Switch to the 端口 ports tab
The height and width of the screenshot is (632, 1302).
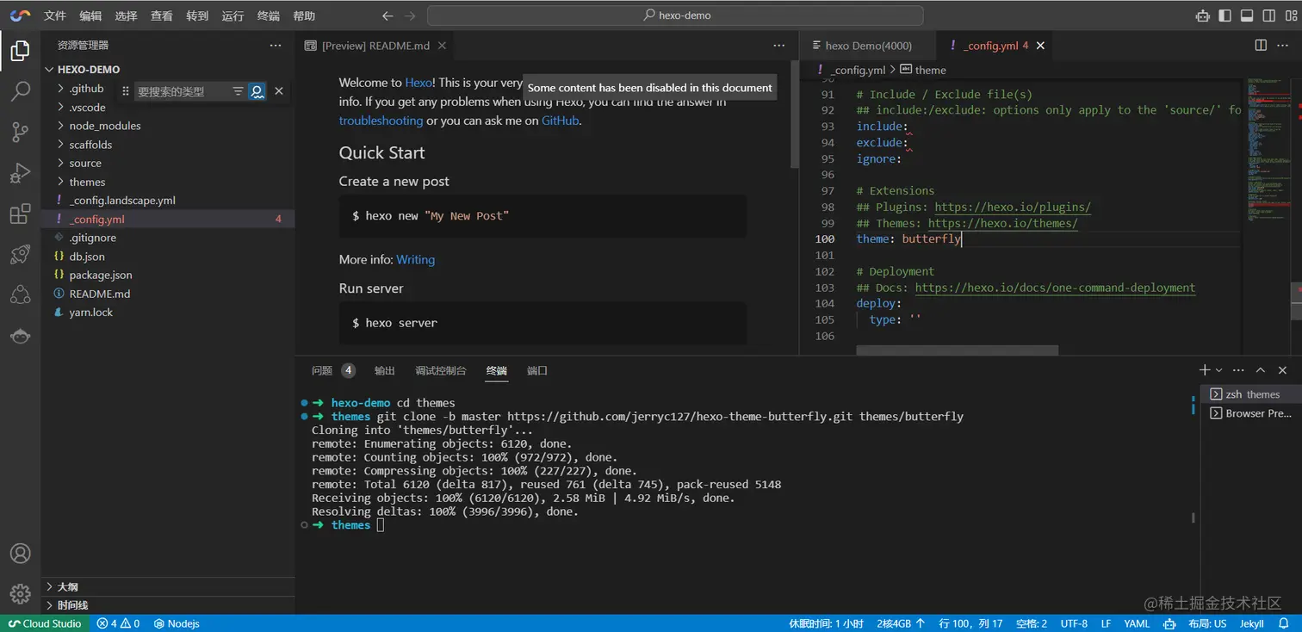[x=537, y=370]
